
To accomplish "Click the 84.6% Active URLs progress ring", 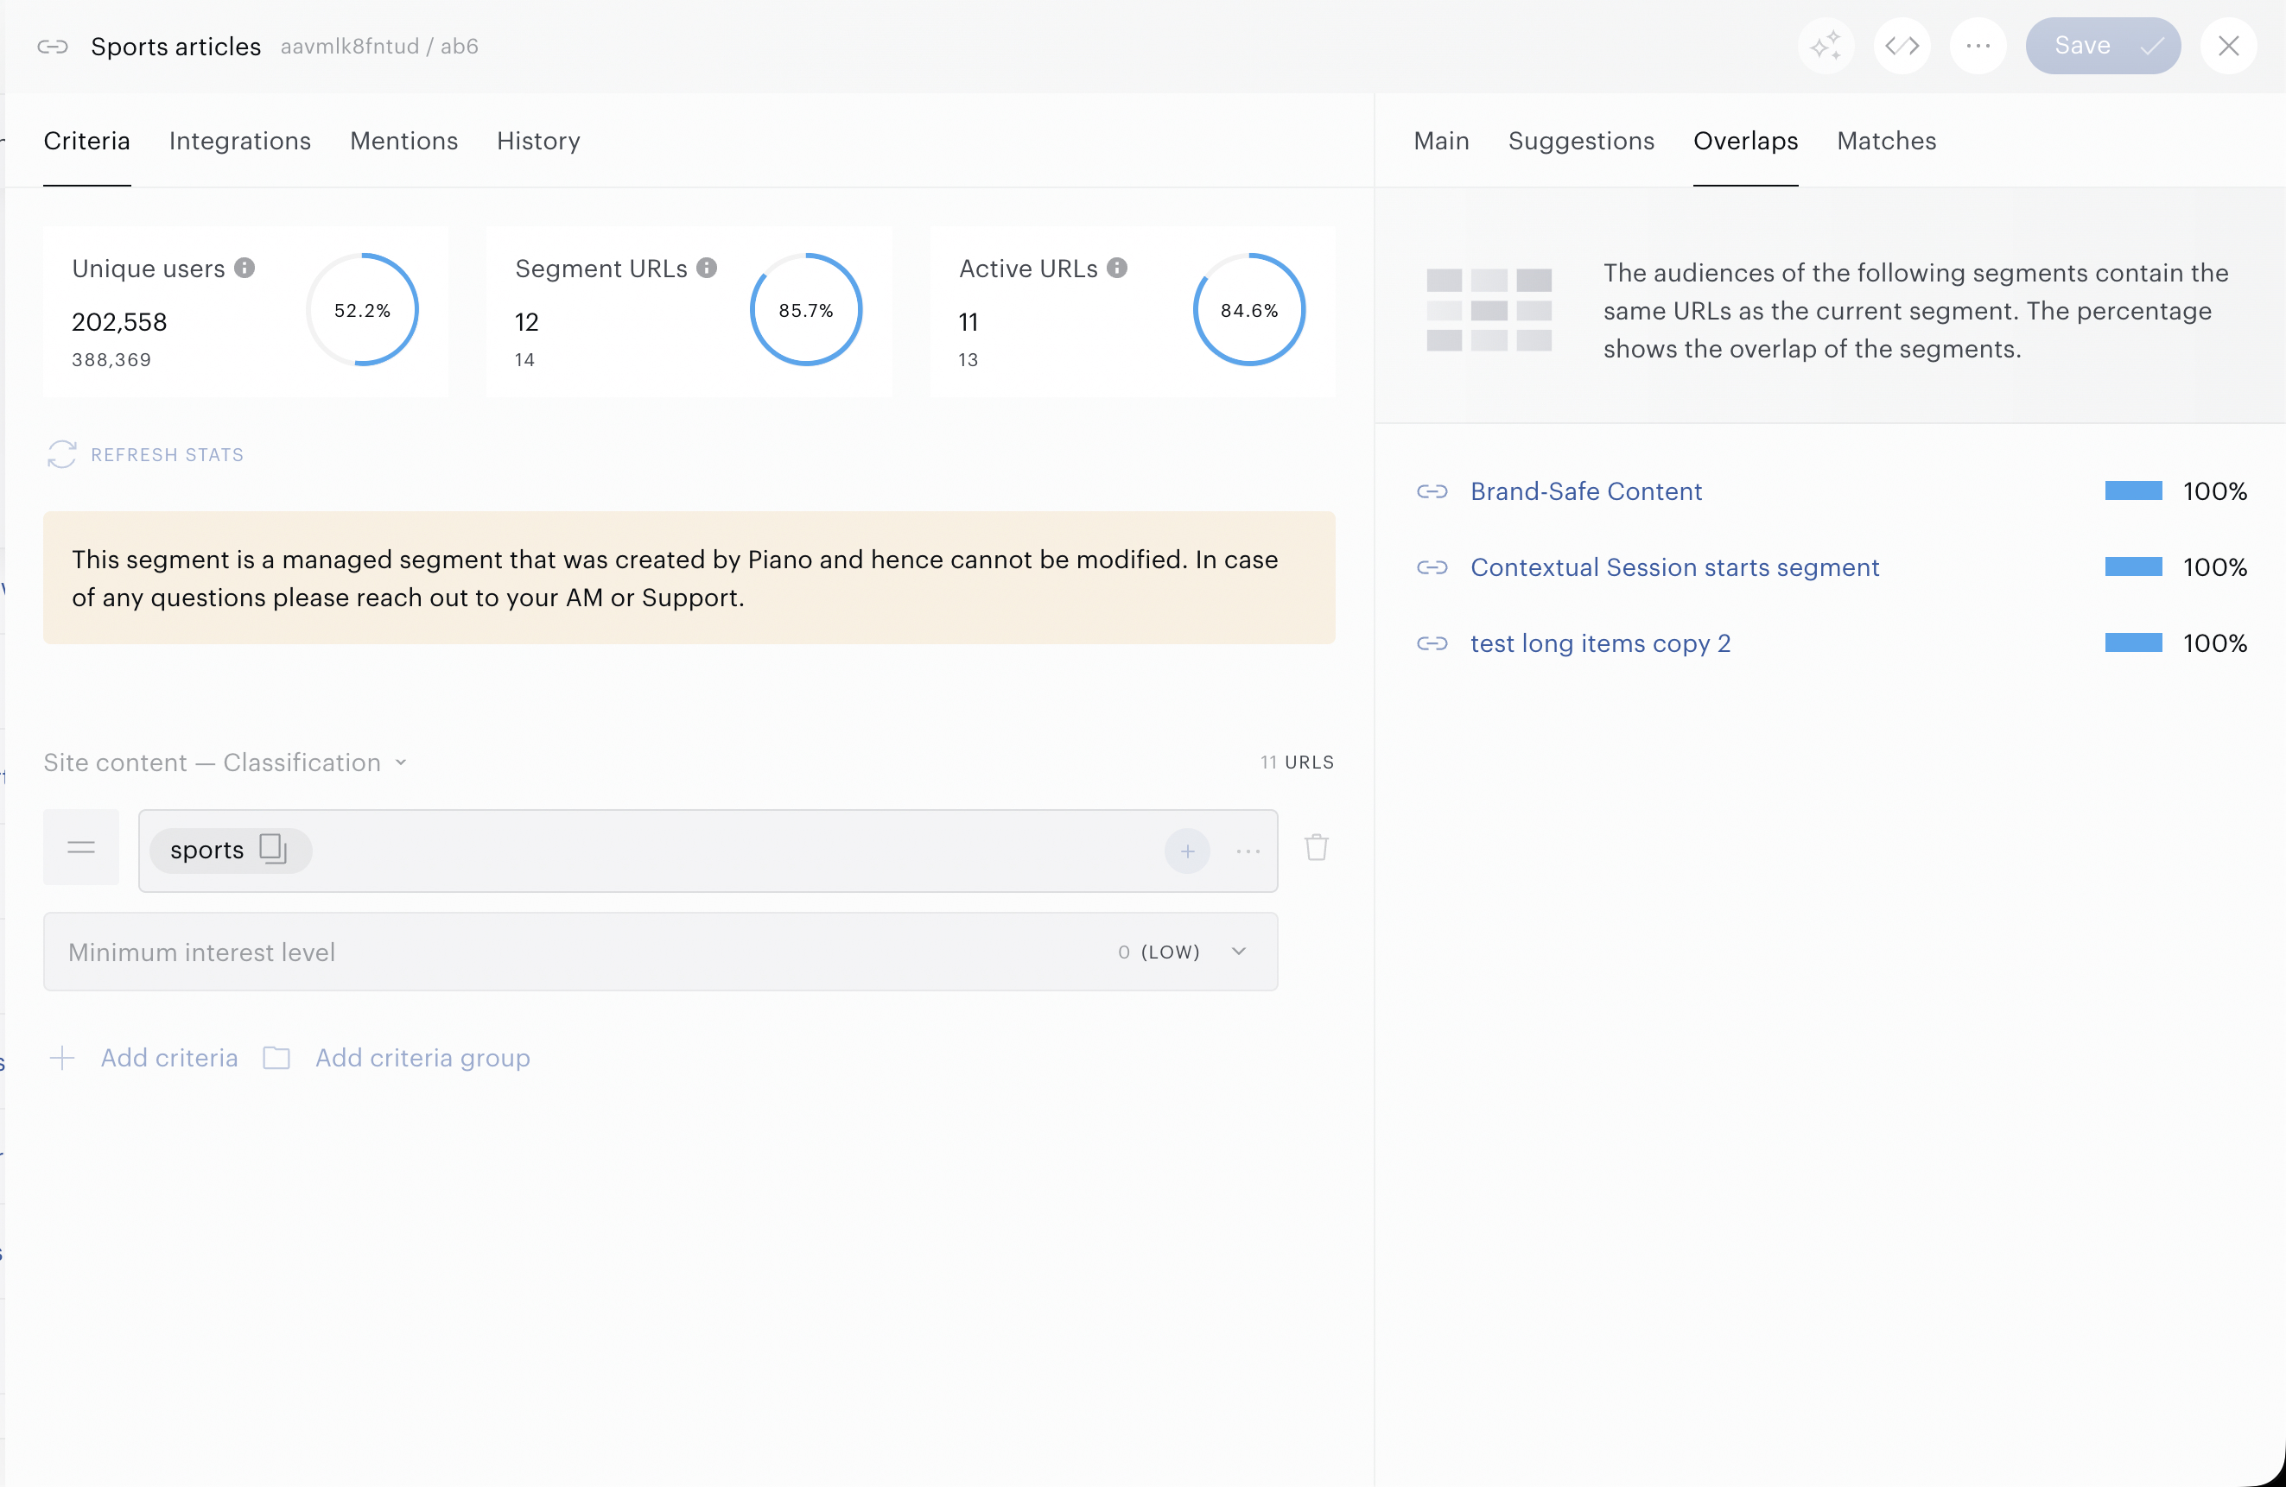I will point(1249,309).
